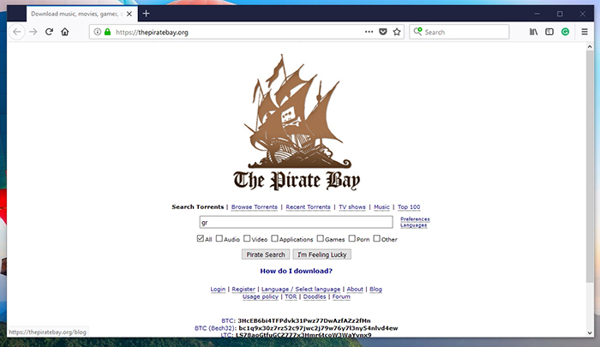This screenshot has height=347, width=600.
Task: Open the Doodles link
Action: [x=315, y=296]
